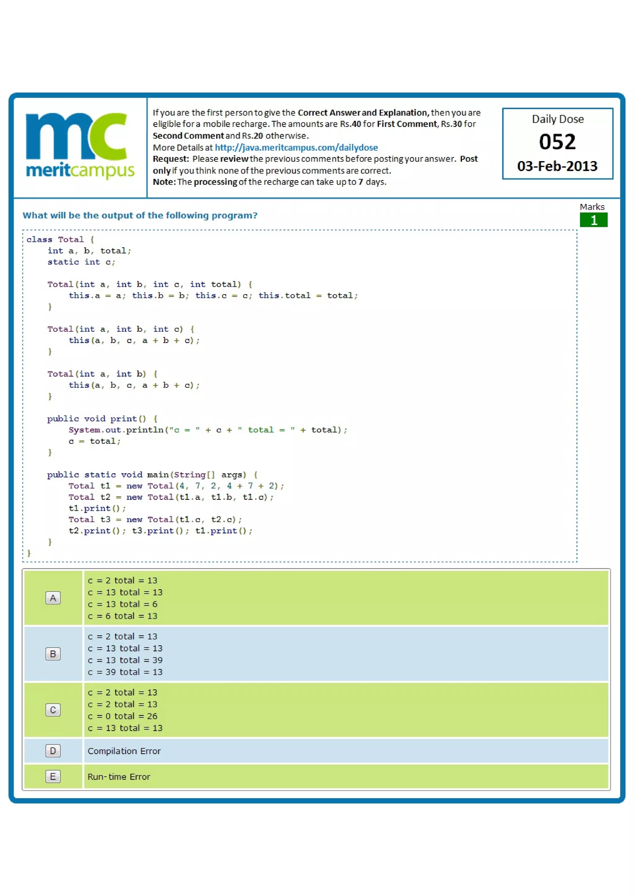The width and height of the screenshot is (634, 896).
Task: Click the green Marks 1 badge
Action: pyautogui.click(x=593, y=220)
